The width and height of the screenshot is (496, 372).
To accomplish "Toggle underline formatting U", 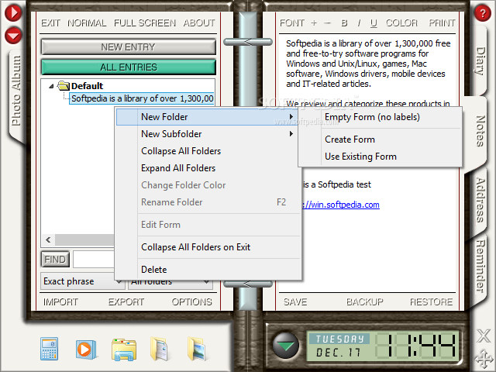I will tap(374, 23).
